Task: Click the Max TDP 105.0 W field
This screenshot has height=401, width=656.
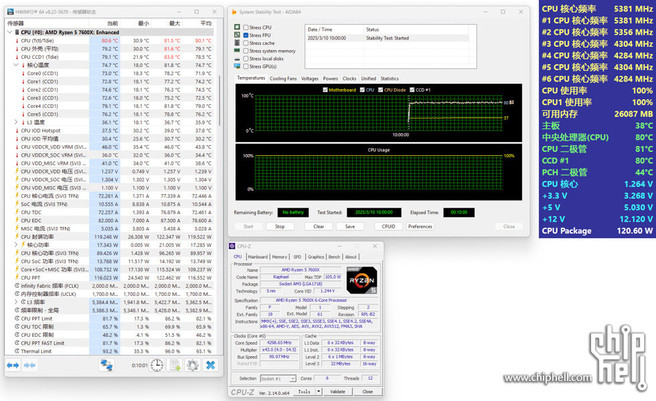Action: pos(333,277)
